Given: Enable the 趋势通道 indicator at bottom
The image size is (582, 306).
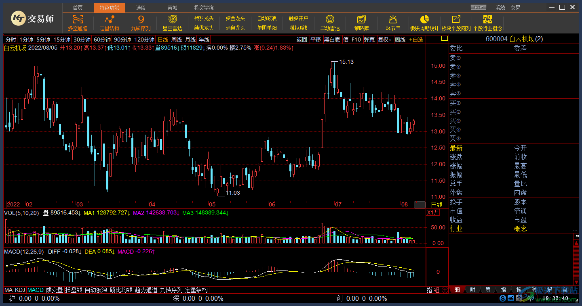Looking at the screenshot, I should pyautogui.click(x=146, y=290).
